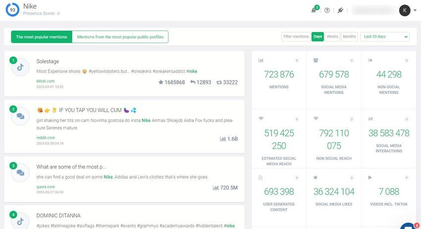421x229 pixels.
Task: Select the Weeks grouping tab
Action: 332,37
